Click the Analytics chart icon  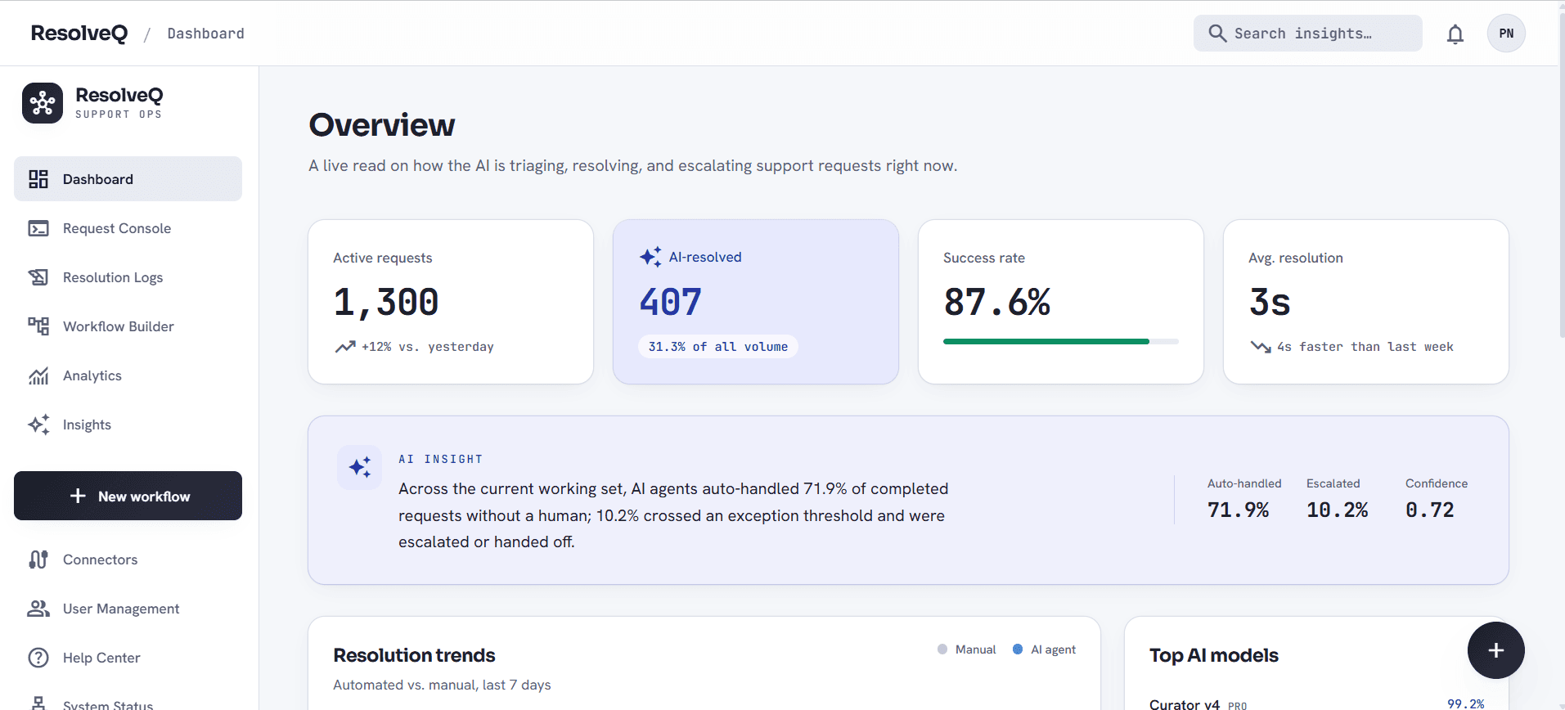[38, 375]
